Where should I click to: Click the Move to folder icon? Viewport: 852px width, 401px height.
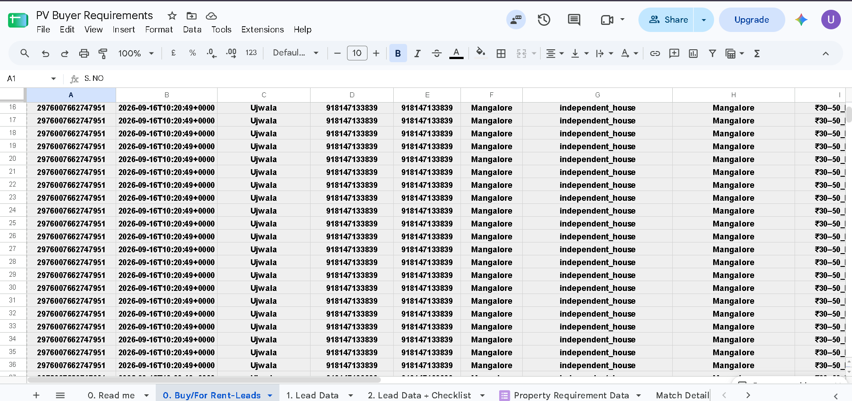point(192,16)
